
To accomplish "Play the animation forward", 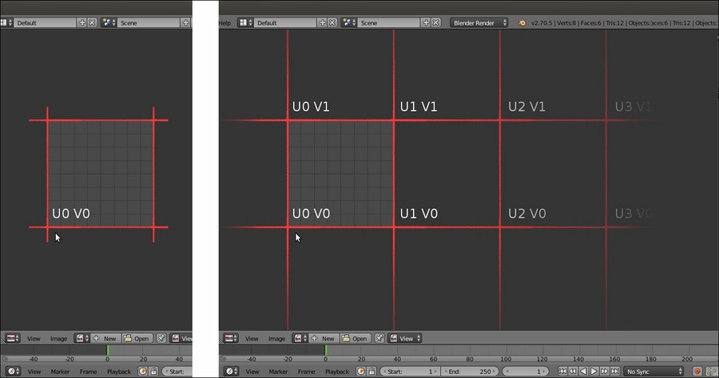I will point(594,371).
